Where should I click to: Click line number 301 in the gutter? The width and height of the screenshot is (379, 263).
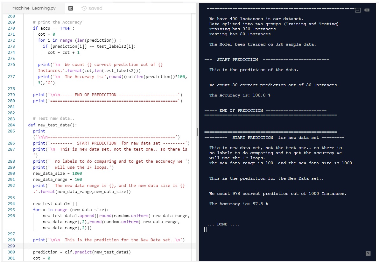[x=11, y=258]
